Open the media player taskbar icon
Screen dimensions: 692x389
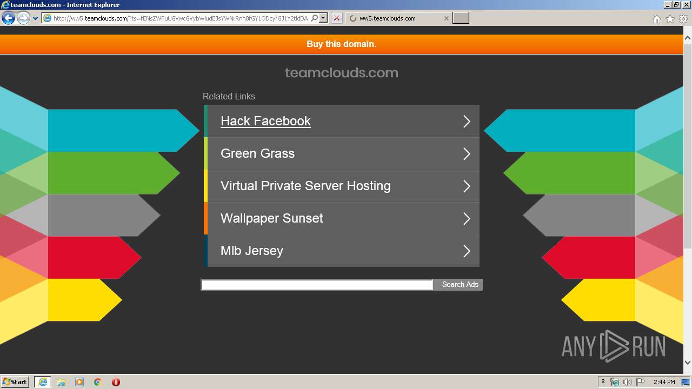click(79, 382)
